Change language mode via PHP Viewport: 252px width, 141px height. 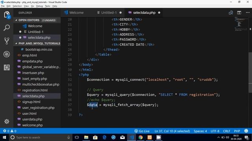pos(237,131)
